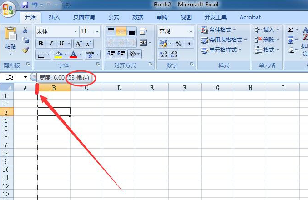Open the 剪贴板 dialog launcher
This screenshot has height=200, width=308.
[28, 64]
